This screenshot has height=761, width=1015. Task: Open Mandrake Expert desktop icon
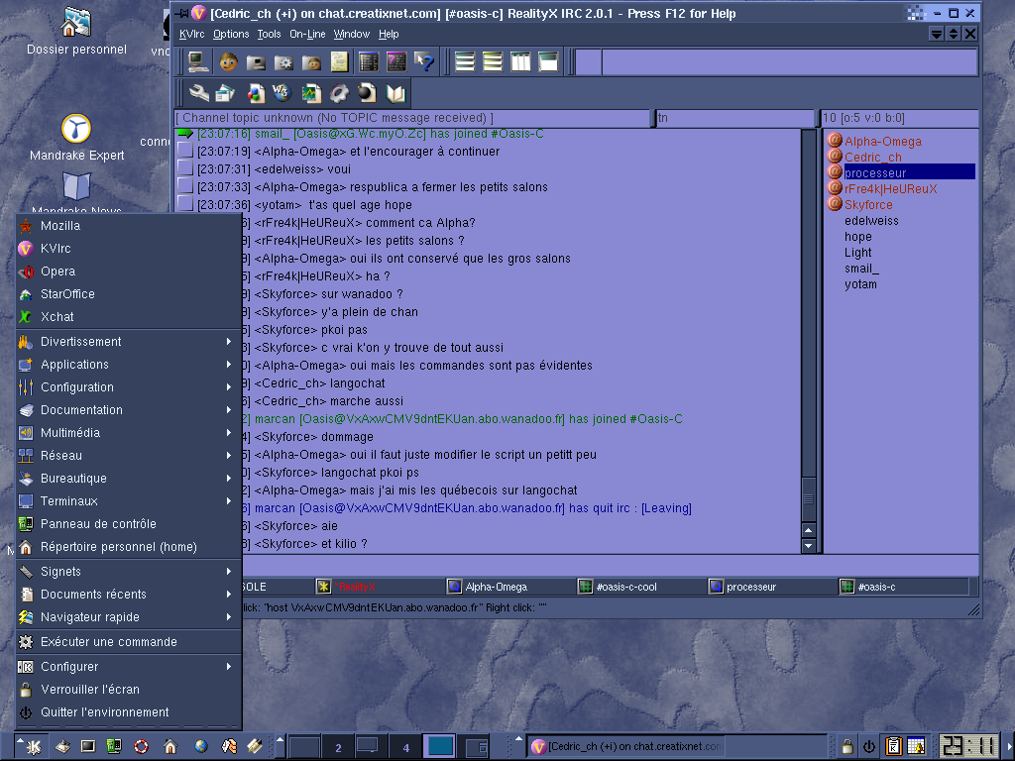point(76,137)
